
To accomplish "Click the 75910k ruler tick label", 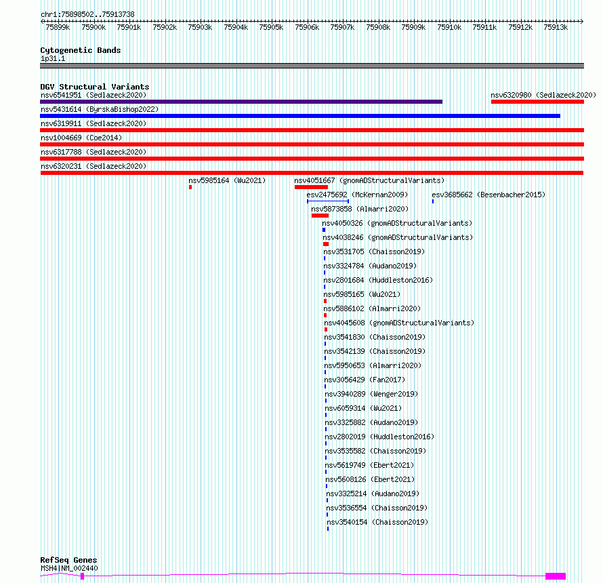I will (449, 27).
